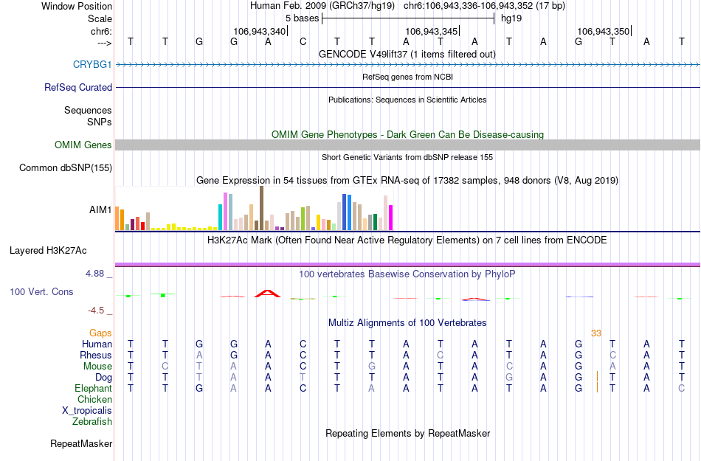Image resolution: width=701 pixels, height=461 pixels.
Task: Open the Gene Expression in 54 tissues title
Action: coord(407,181)
